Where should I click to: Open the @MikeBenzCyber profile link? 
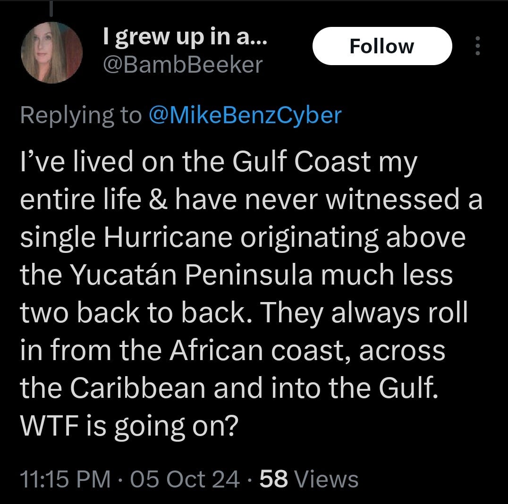tap(245, 115)
